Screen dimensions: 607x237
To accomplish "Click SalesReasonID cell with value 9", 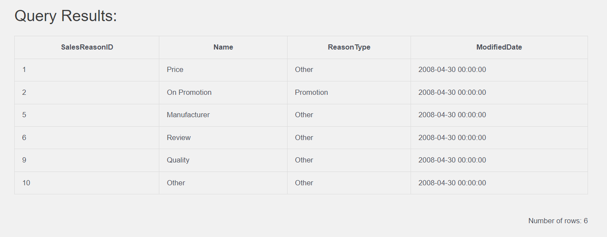I will pos(87,160).
